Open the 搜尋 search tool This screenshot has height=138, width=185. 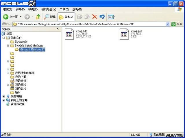point(50,17)
